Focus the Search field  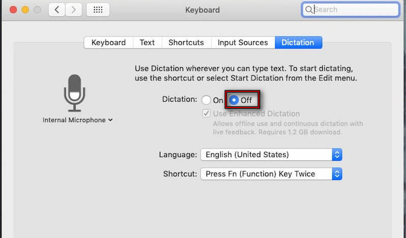point(355,10)
